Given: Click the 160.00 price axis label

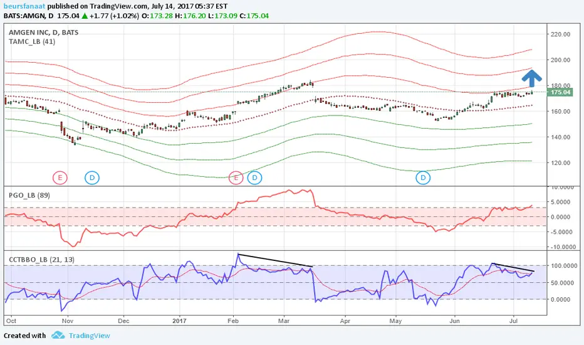Looking at the screenshot, I should [561, 112].
